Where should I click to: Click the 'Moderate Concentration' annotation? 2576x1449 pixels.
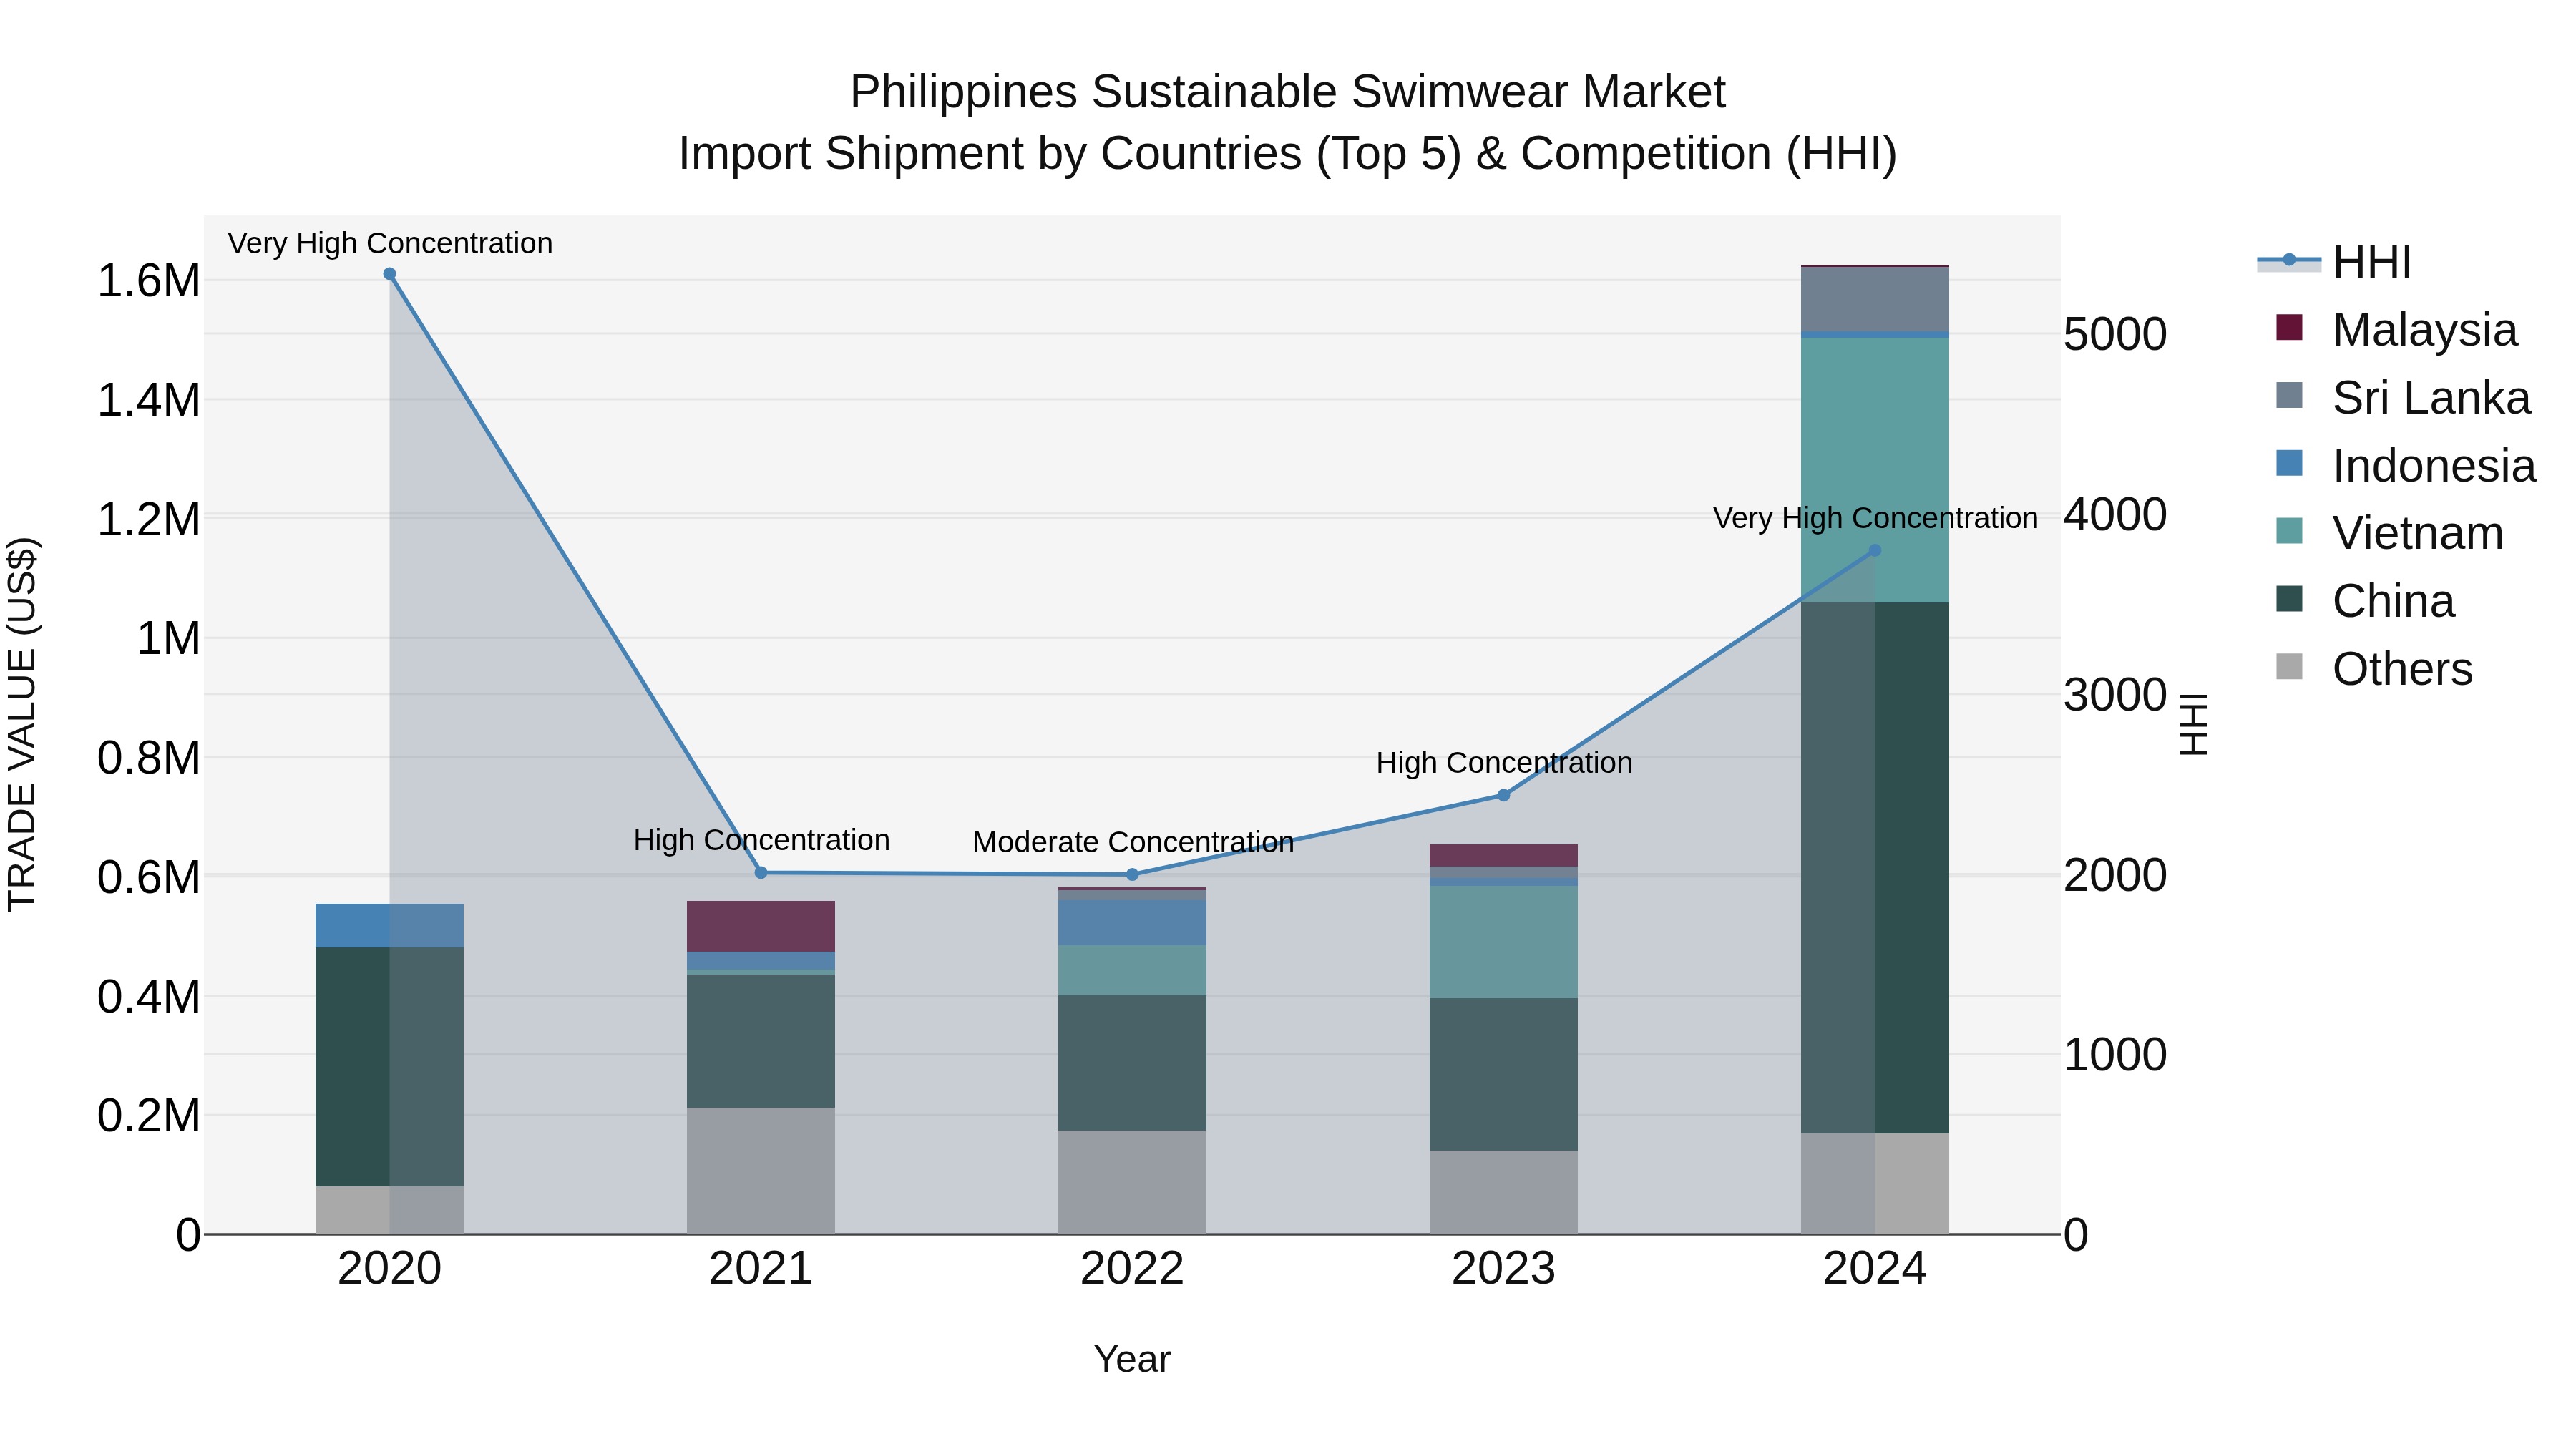click(x=1133, y=842)
